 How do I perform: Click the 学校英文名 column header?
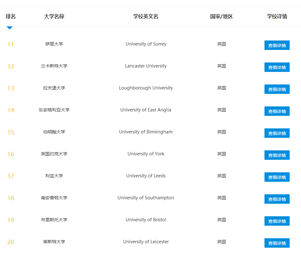[x=146, y=16]
